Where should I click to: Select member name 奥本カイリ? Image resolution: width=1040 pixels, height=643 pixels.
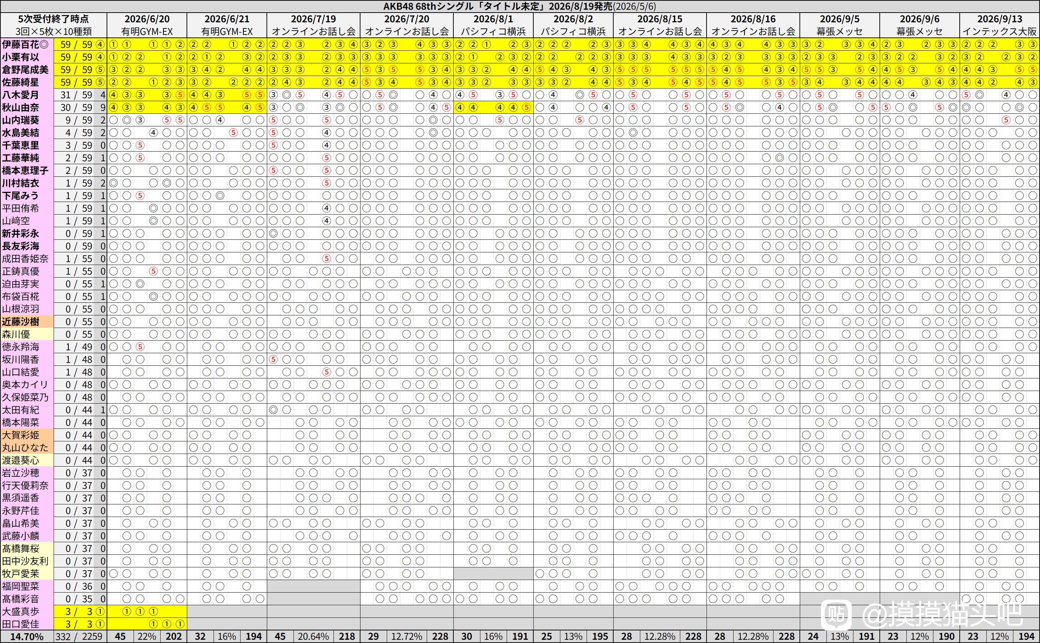coord(26,385)
